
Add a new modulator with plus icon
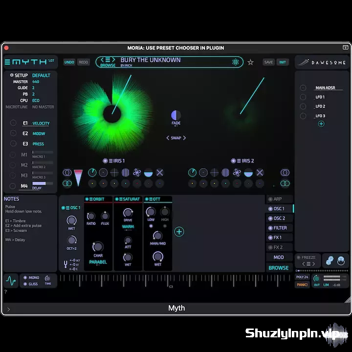pyautogui.click(x=321, y=124)
